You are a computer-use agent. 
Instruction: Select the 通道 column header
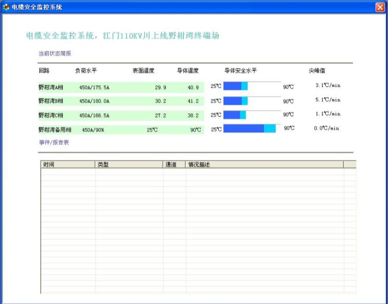174,165
